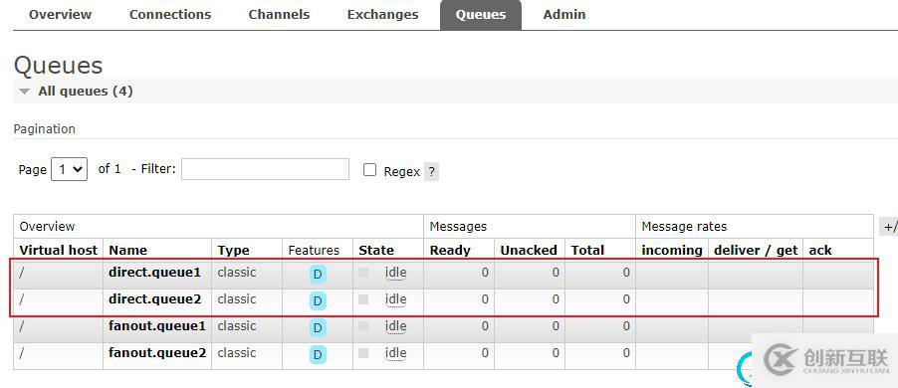The height and width of the screenshot is (388, 898).
Task: Sort by deliver / get column
Action: 756,250
